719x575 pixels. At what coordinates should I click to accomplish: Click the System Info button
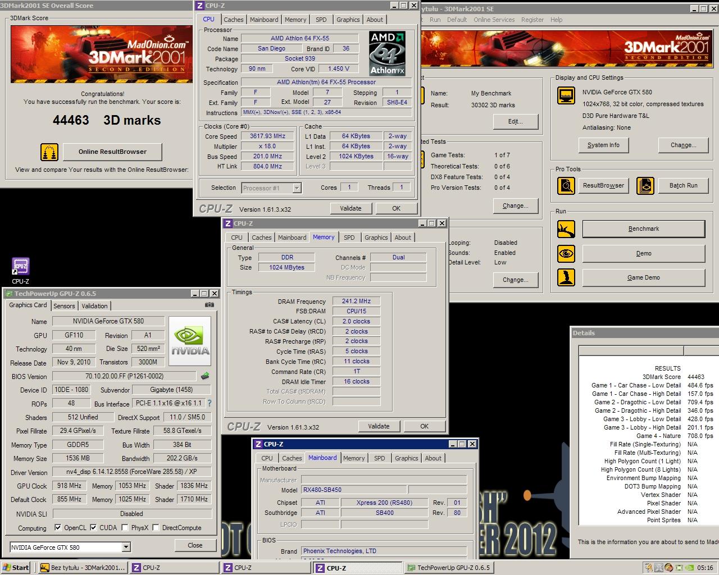603,145
